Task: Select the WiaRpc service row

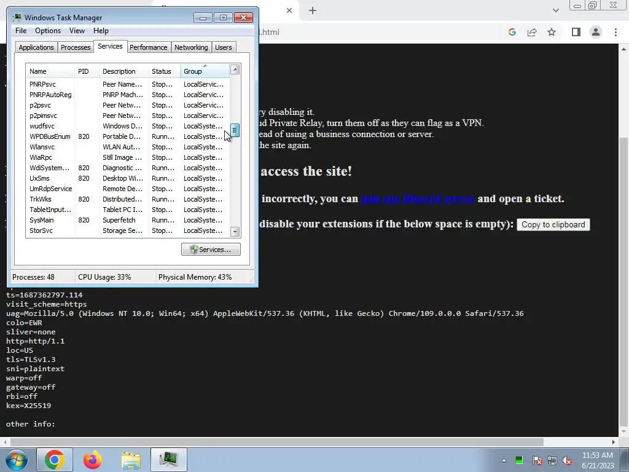Action: [128, 157]
